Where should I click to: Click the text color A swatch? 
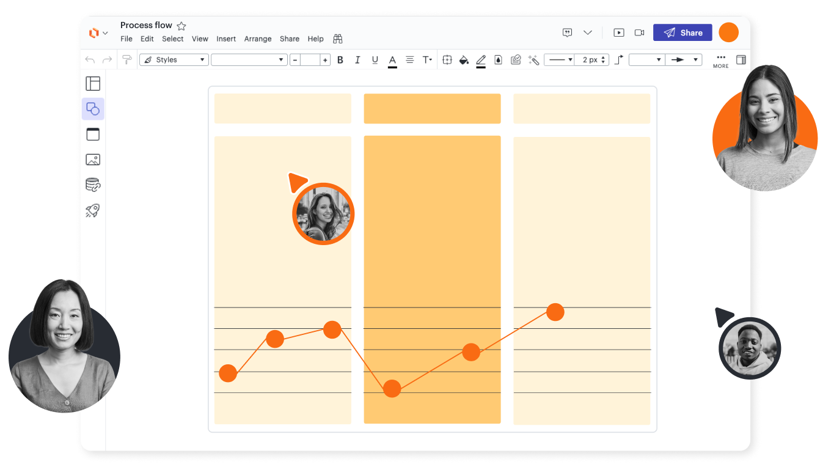pos(392,60)
